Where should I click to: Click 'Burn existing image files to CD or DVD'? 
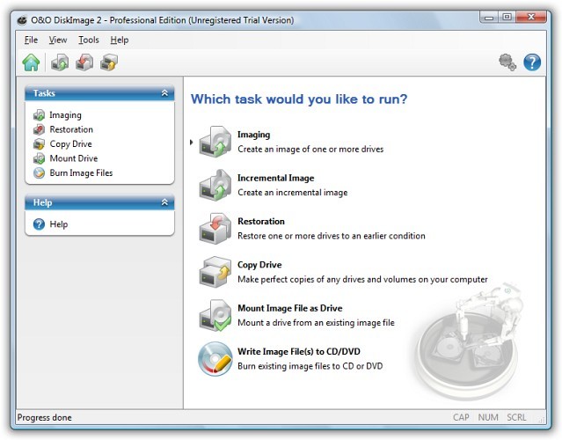click(x=310, y=366)
